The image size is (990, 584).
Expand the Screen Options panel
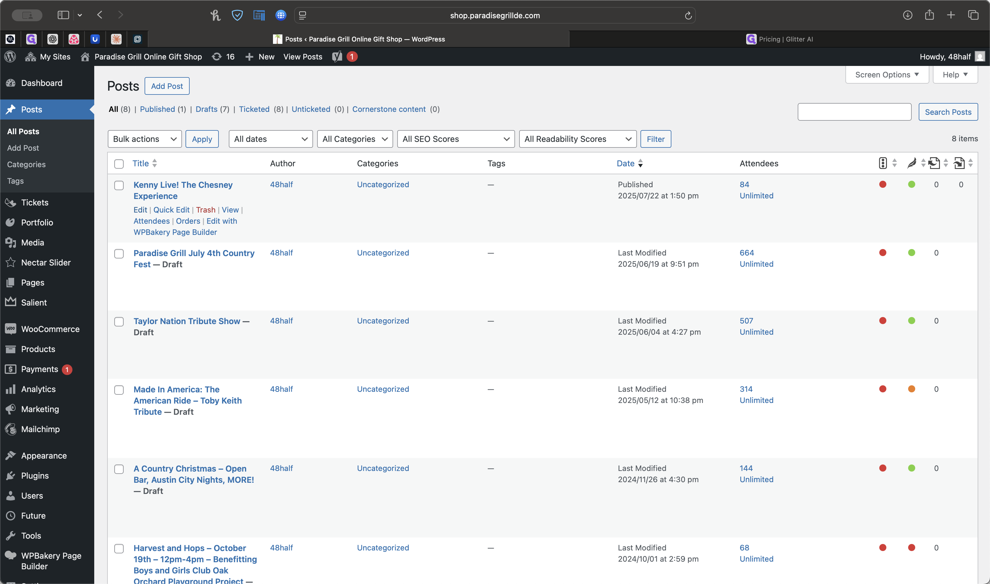tap(886, 75)
